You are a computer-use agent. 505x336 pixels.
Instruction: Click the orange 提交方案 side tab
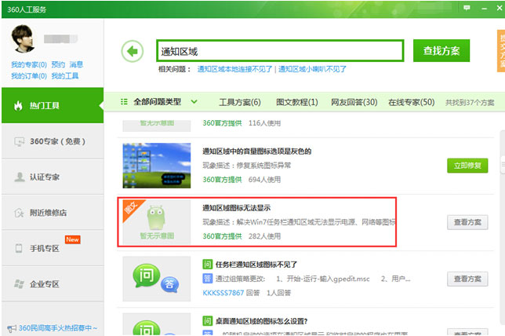point(501,51)
